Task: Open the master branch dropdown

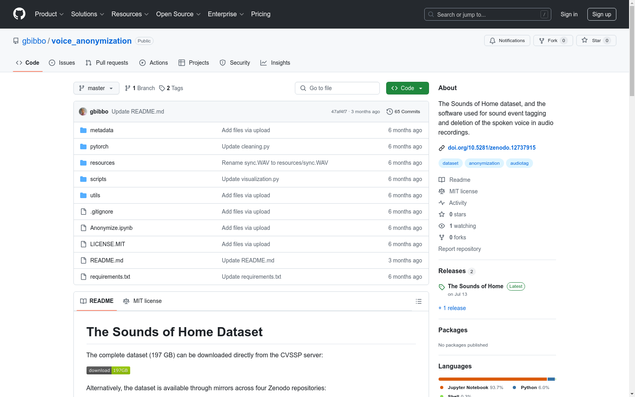Action: pos(96,88)
